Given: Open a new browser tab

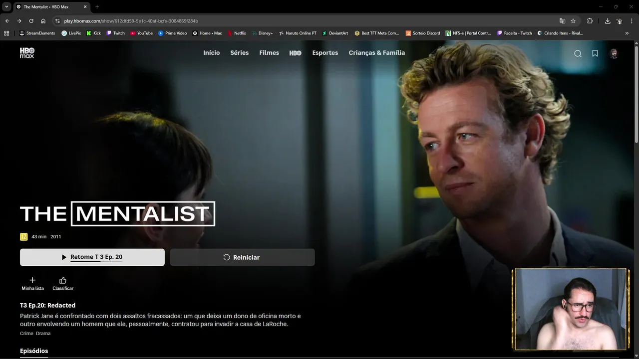Looking at the screenshot, I should [x=97, y=6].
